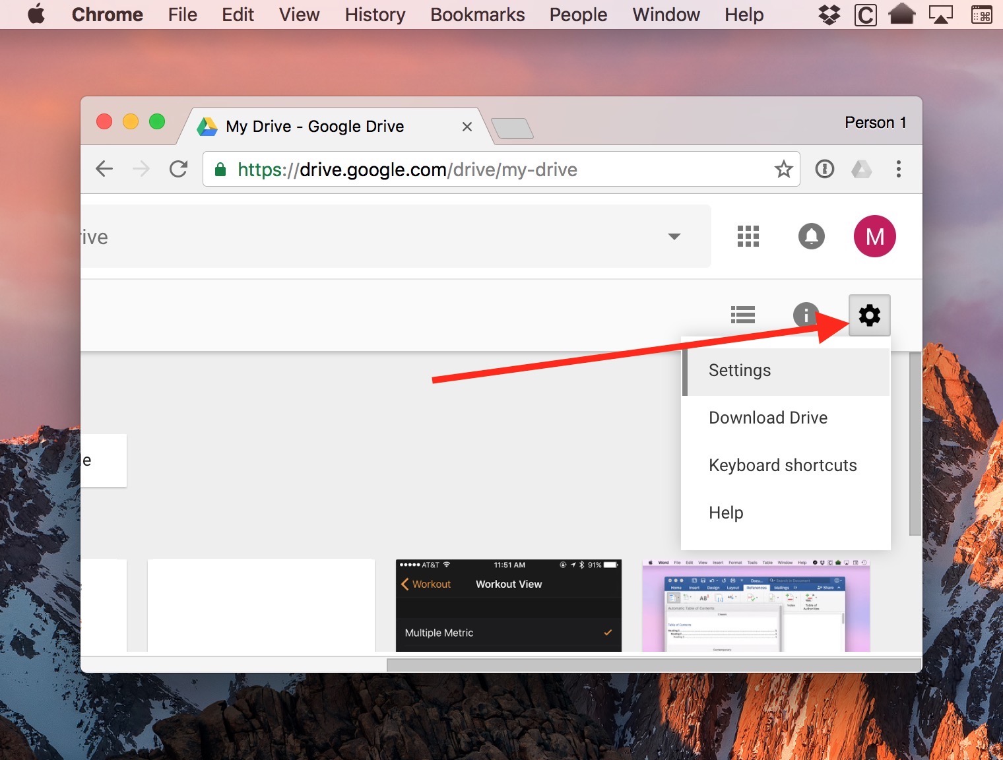Open a new browser tab
This screenshot has width=1003, height=760.
[x=512, y=128]
